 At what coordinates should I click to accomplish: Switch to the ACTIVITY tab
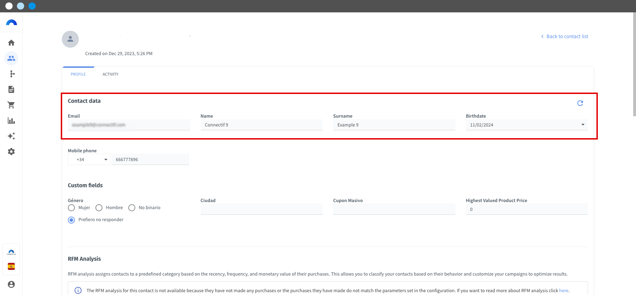pos(111,74)
